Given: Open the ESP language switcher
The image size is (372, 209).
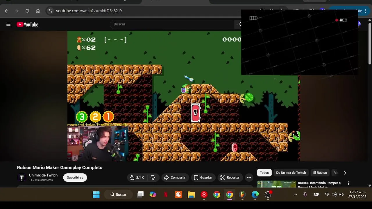Looking at the screenshot, I should click(x=316, y=194).
